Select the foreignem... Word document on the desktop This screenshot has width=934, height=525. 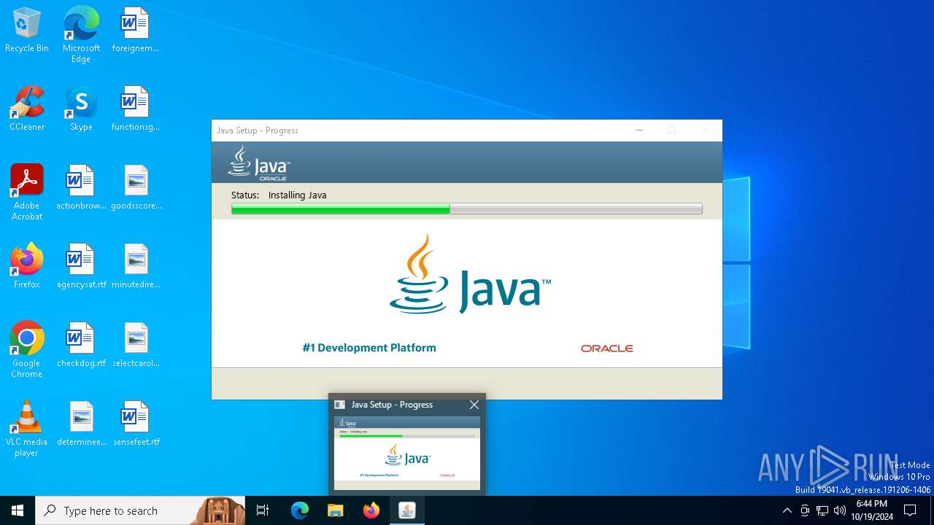coord(135,31)
